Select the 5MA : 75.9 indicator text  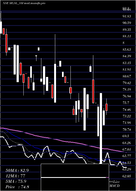[x=16, y=181]
